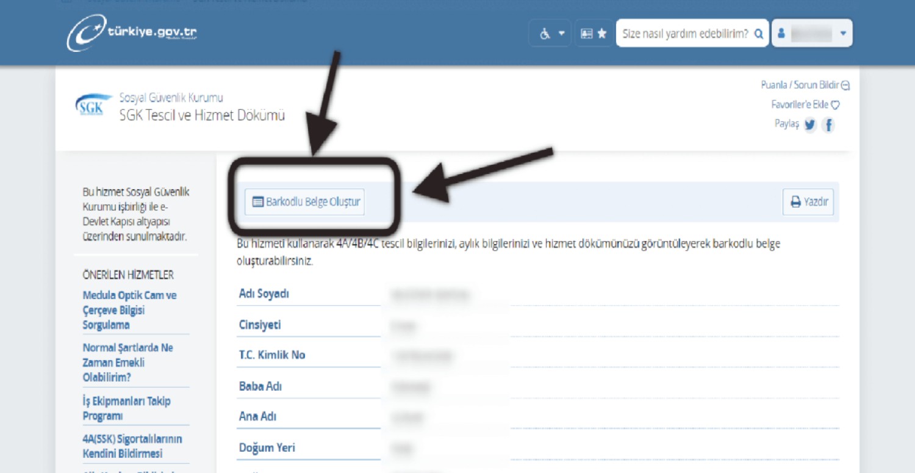Open 4A(SSK) Sigortalılarının Kendini Bildirmesi link

132,446
